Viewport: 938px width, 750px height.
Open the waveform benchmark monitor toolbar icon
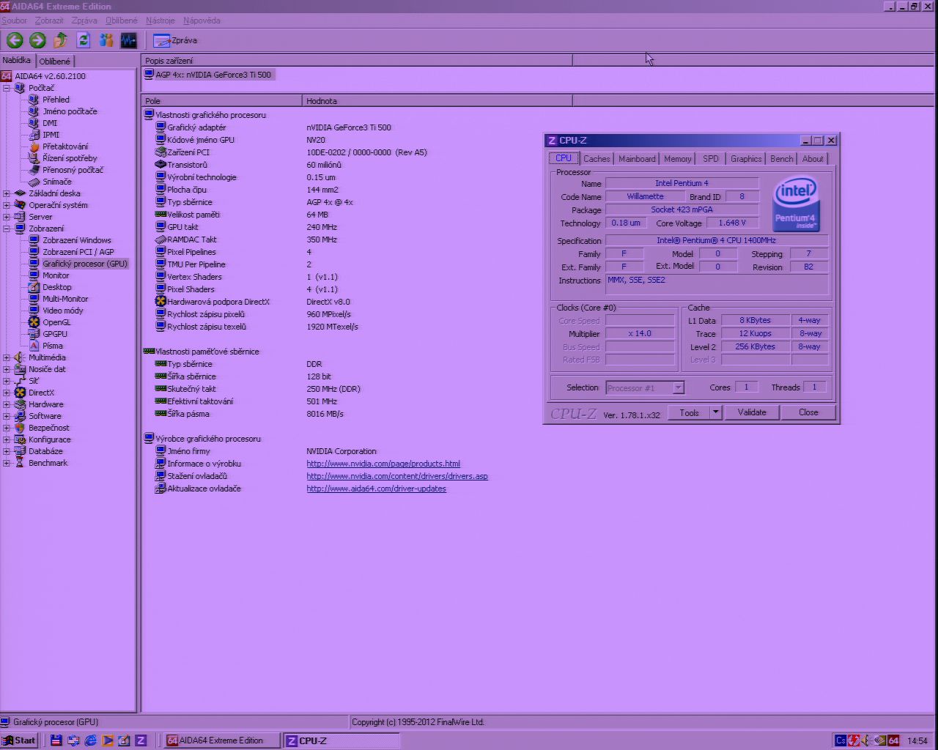[x=129, y=40]
